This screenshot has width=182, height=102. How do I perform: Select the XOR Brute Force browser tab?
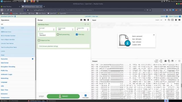click(32, 7)
